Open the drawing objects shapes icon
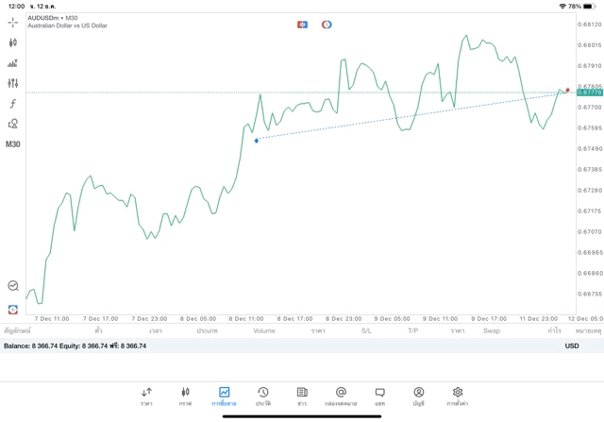Screen dimensions: 604x422 (x=12, y=124)
